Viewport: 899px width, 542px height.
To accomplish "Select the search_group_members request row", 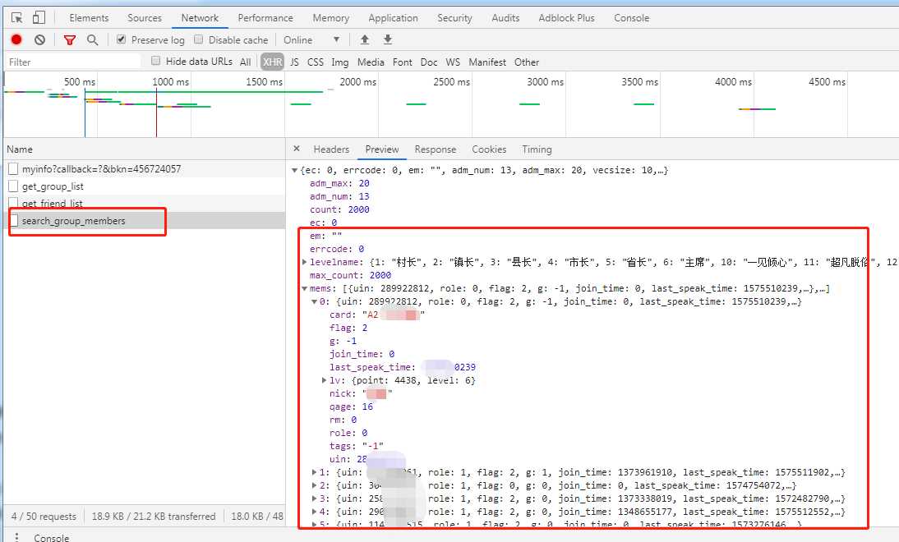I will 145,221.
